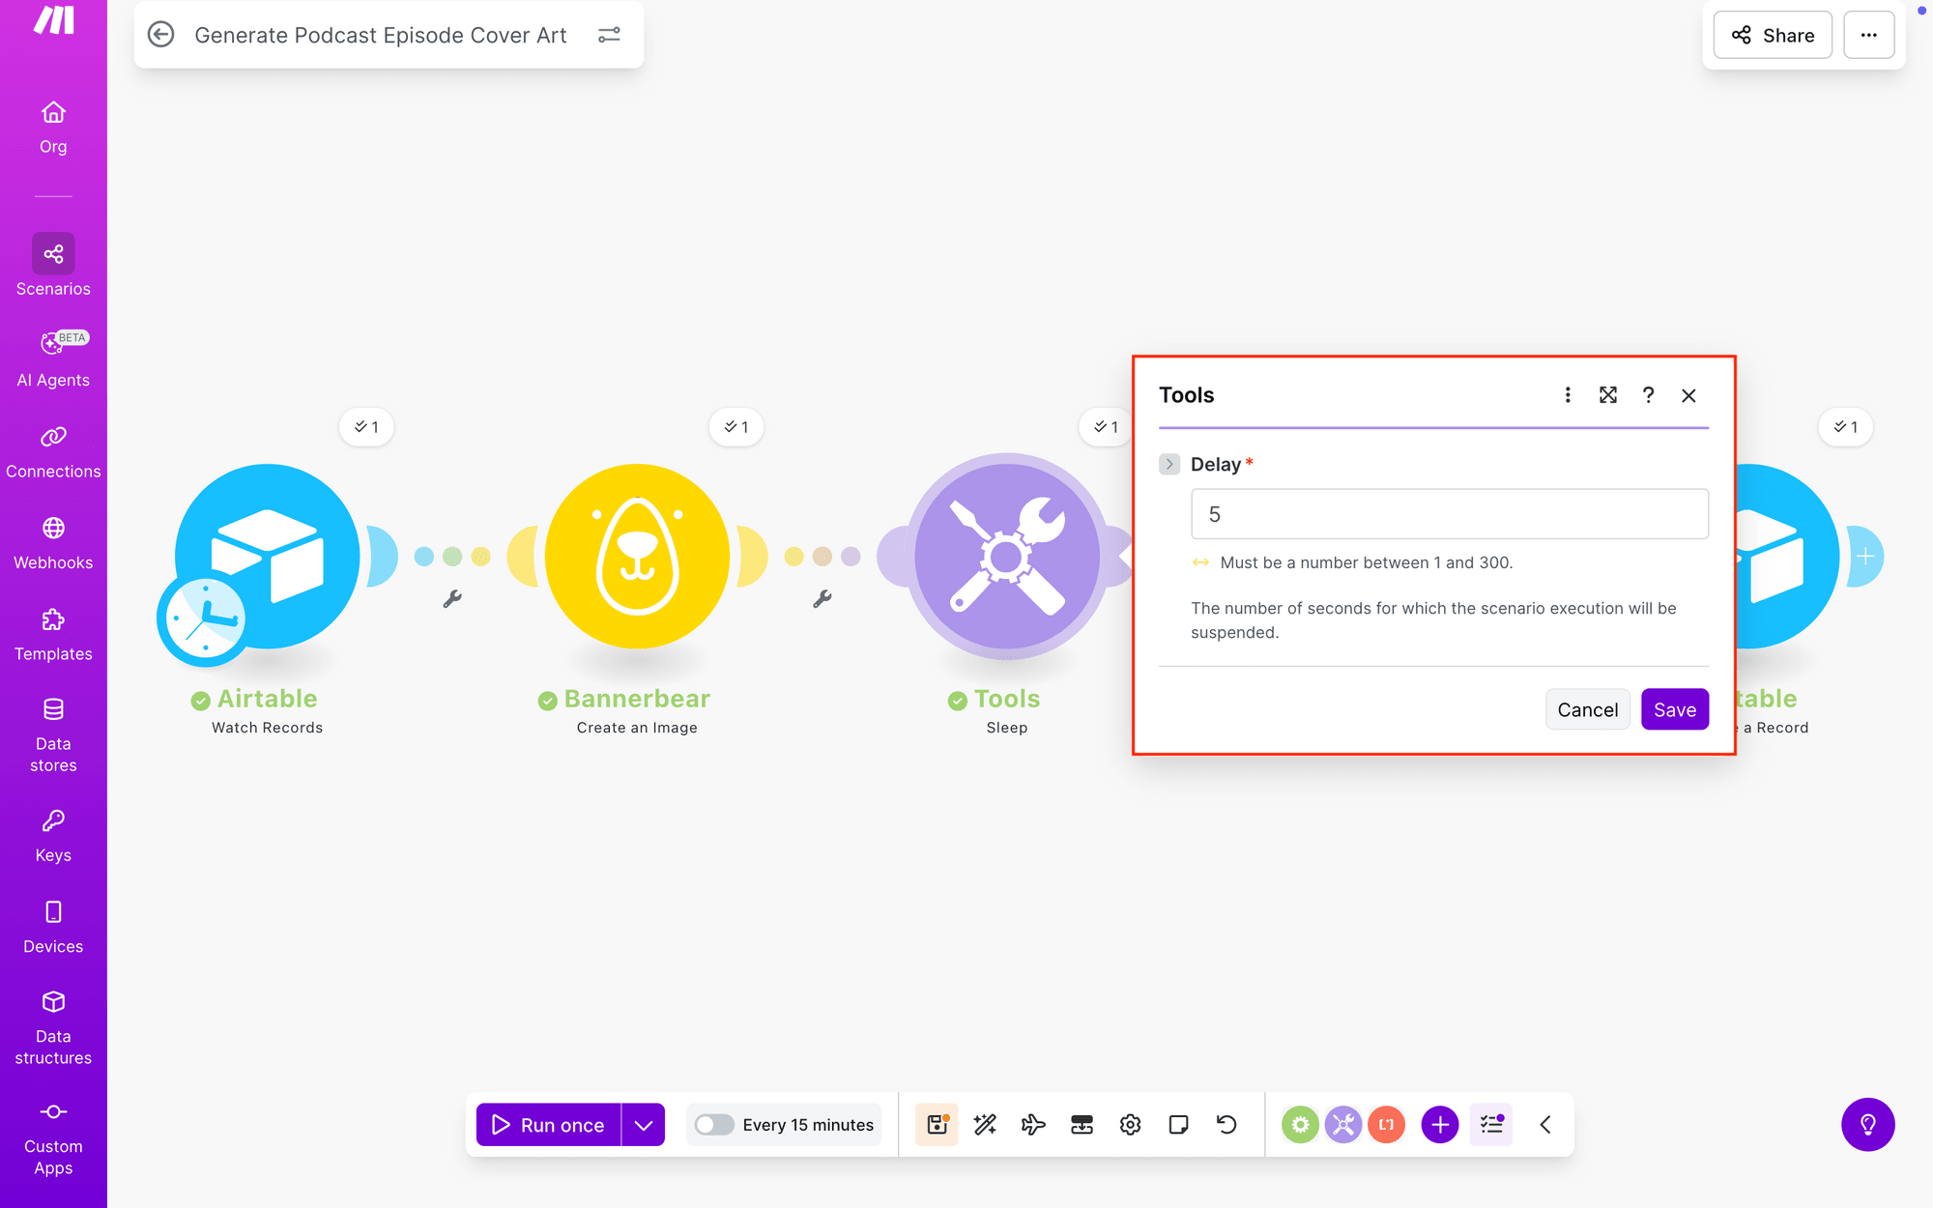This screenshot has width=1933, height=1208.
Task: Open scenario settings gear icon
Action: coord(1130,1124)
